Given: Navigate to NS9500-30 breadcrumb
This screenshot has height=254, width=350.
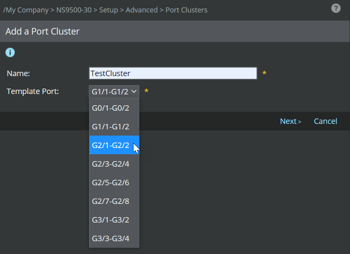Looking at the screenshot, I should (74, 10).
